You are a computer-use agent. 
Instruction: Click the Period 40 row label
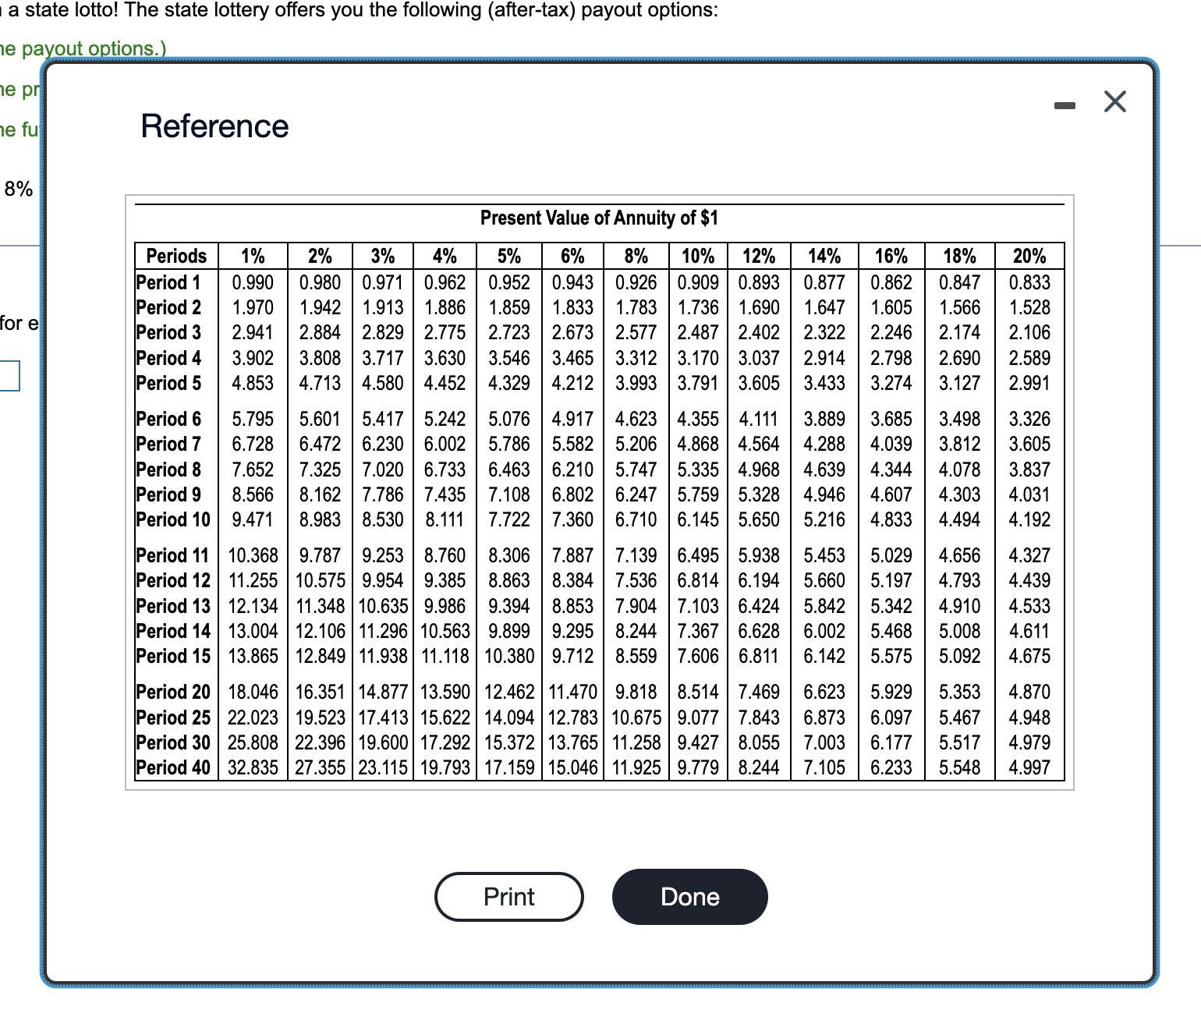tap(173, 767)
